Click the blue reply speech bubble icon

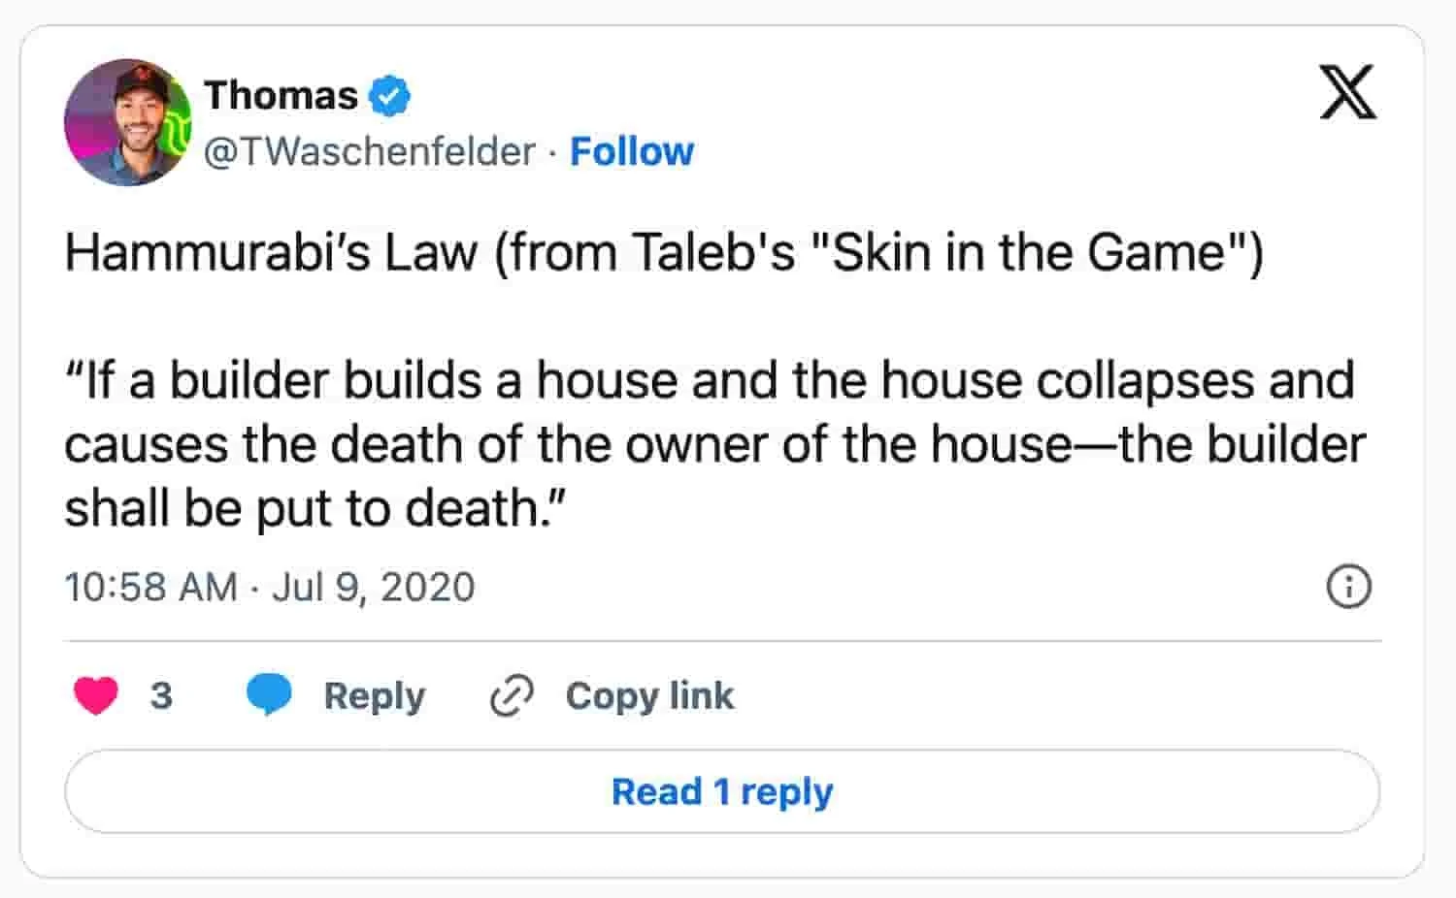tap(269, 695)
